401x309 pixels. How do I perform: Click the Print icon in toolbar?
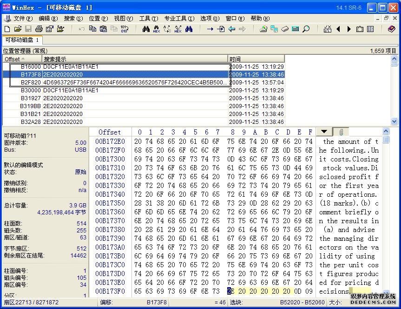click(x=39, y=29)
